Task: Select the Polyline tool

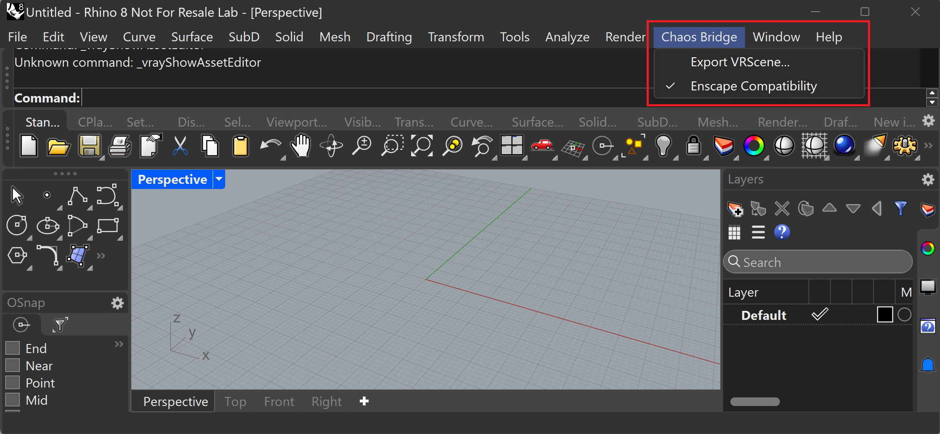Action: tap(78, 196)
